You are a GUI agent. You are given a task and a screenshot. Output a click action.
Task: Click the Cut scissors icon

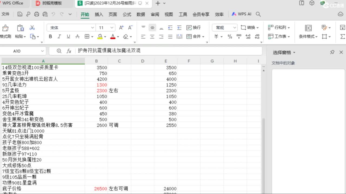32,27
